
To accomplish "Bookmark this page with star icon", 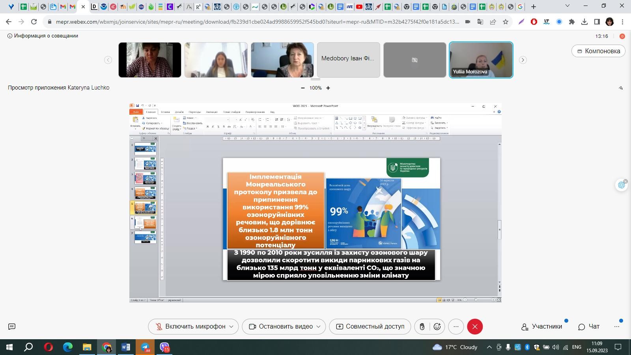I will [x=506, y=22].
